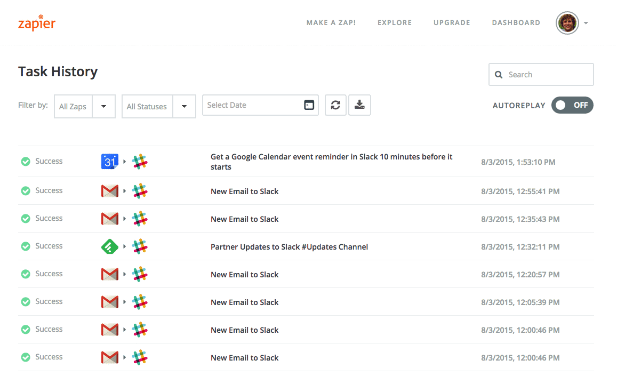Click the Google Calendar icon in first row
The height and width of the screenshot is (376, 617).
(110, 162)
